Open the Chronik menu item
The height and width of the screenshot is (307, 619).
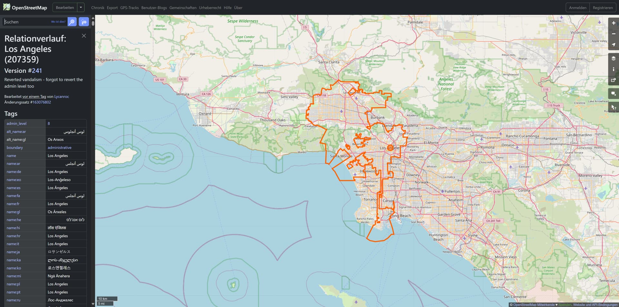pyautogui.click(x=98, y=8)
